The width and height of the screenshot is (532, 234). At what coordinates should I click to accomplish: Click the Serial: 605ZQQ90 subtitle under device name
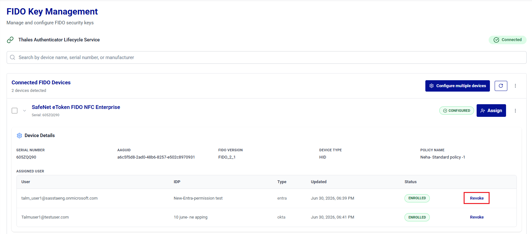46,115
